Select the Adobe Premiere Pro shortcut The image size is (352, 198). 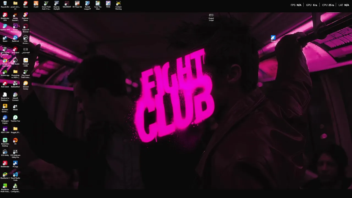15,28
